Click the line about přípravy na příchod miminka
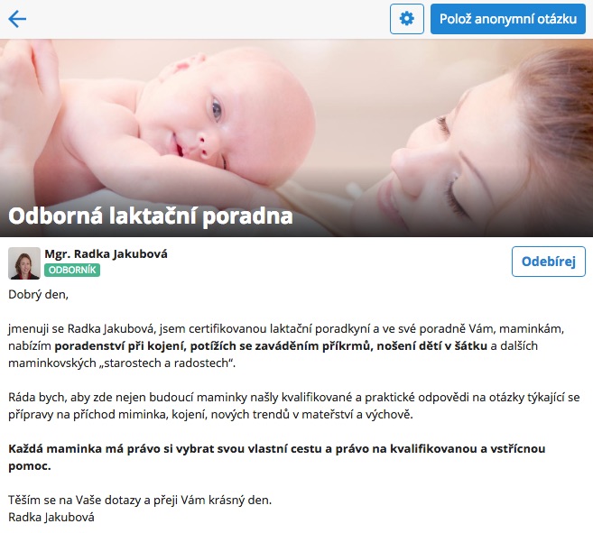593x533 pixels. click(210, 415)
